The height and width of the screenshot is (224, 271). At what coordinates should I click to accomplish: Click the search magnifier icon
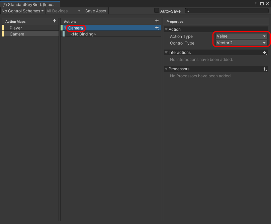188,11
